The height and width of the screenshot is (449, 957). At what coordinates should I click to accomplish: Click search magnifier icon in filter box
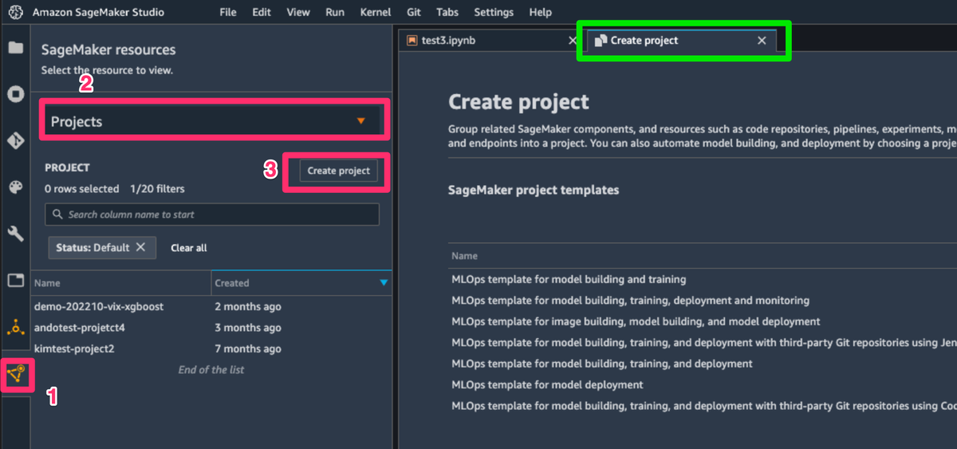(58, 215)
